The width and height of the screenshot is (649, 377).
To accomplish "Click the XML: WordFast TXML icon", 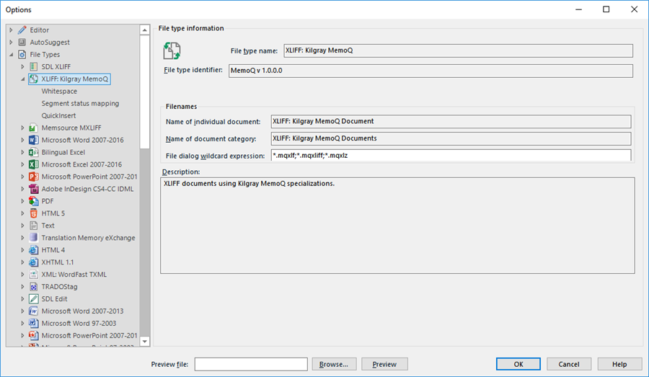I will coord(33,275).
